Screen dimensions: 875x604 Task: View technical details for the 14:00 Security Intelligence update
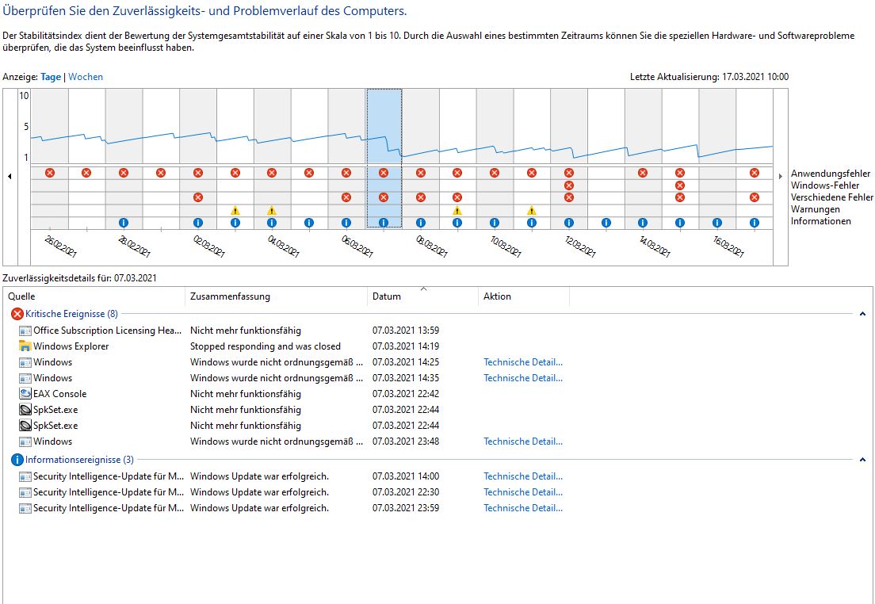point(523,476)
